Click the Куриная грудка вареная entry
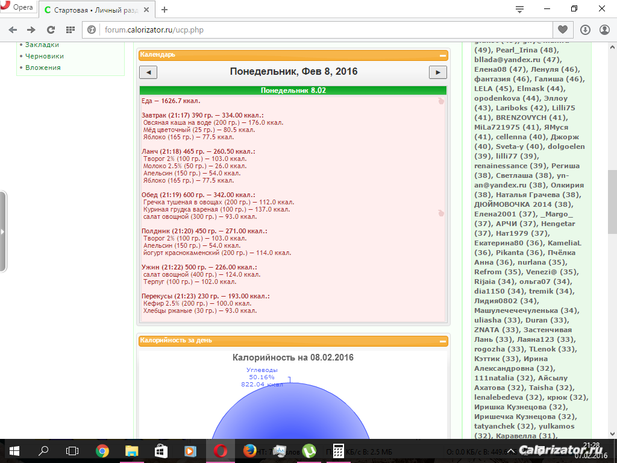Viewport: 617px width, 463px height. point(216,209)
